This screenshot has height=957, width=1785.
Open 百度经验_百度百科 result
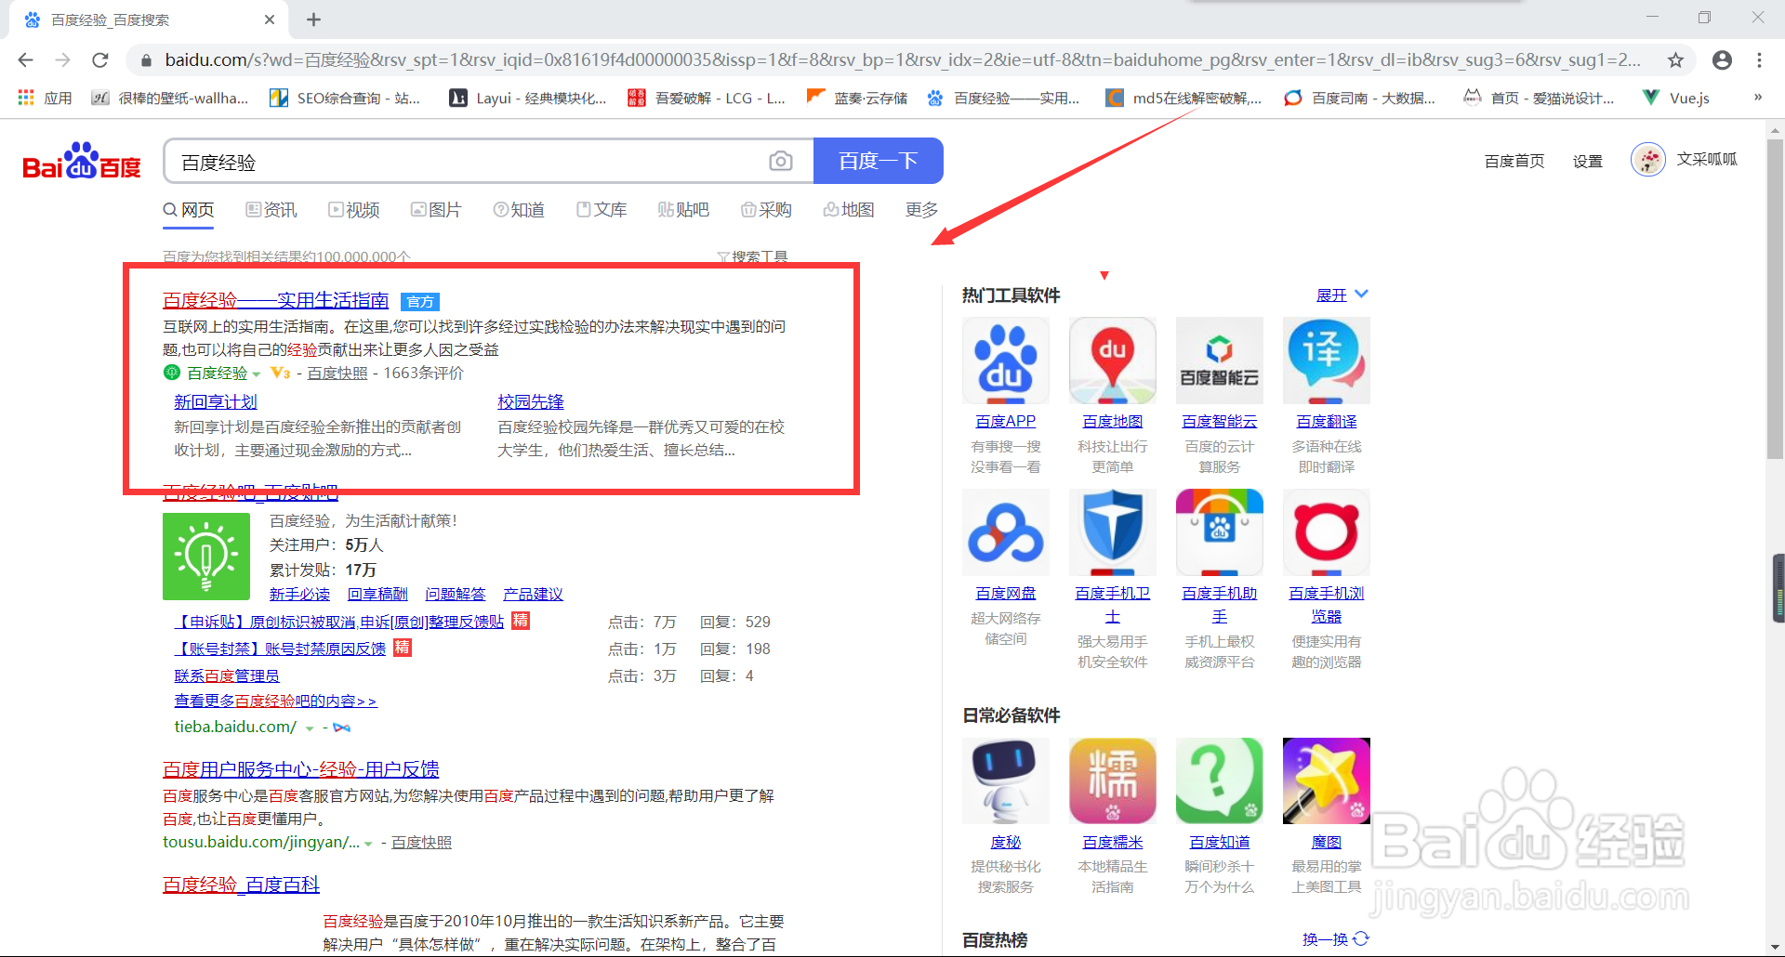tap(241, 885)
